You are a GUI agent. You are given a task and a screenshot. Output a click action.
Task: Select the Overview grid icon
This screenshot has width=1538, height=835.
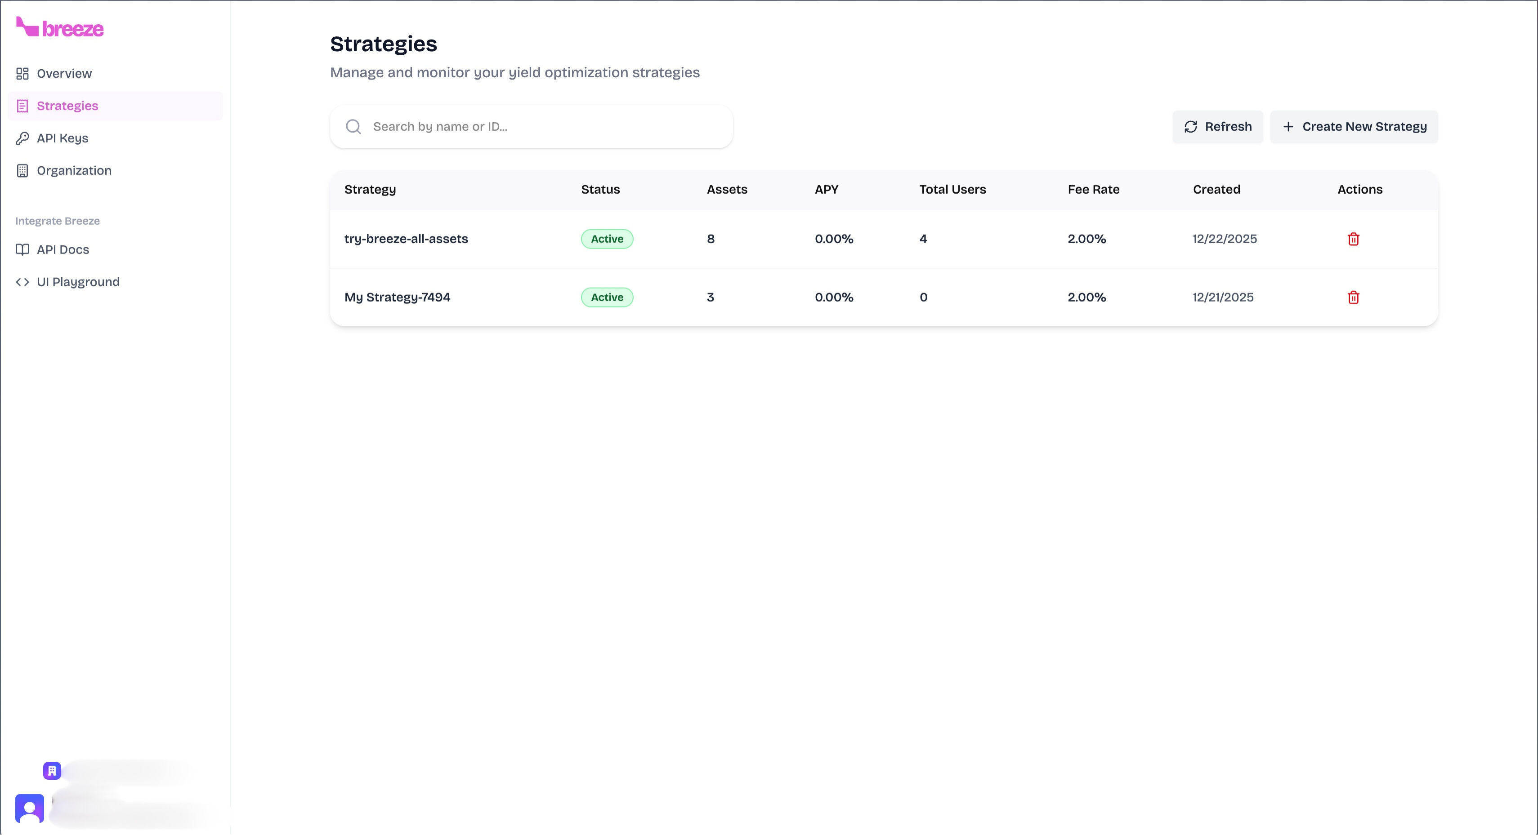tap(22, 73)
